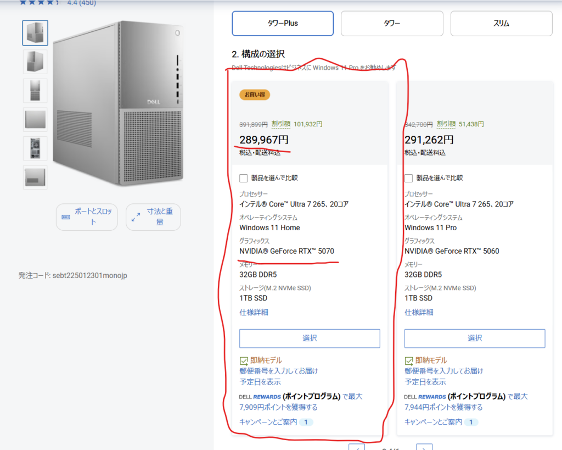Click 選択 for the RTX 5060 configuration
Screen dimensions: 562x450
pos(475,338)
